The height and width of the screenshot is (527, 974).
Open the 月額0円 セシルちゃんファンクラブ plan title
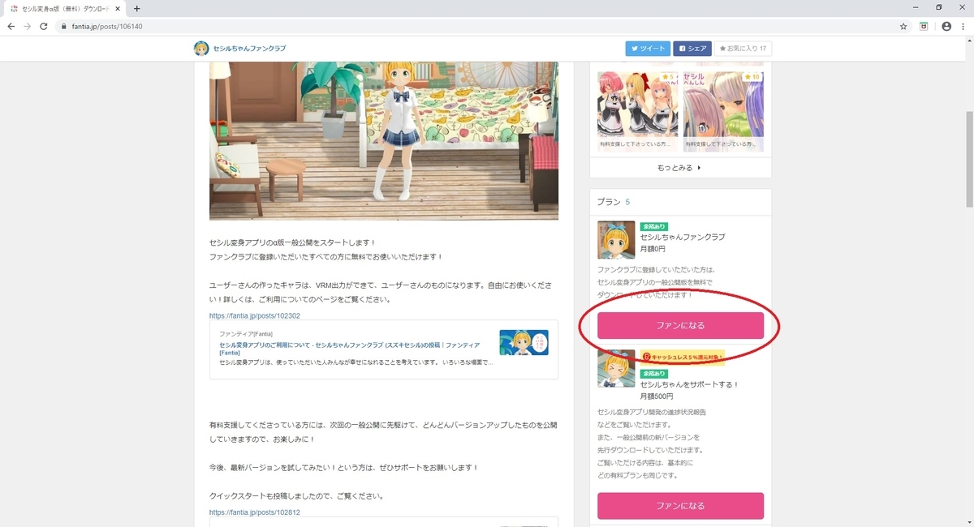click(683, 237)
